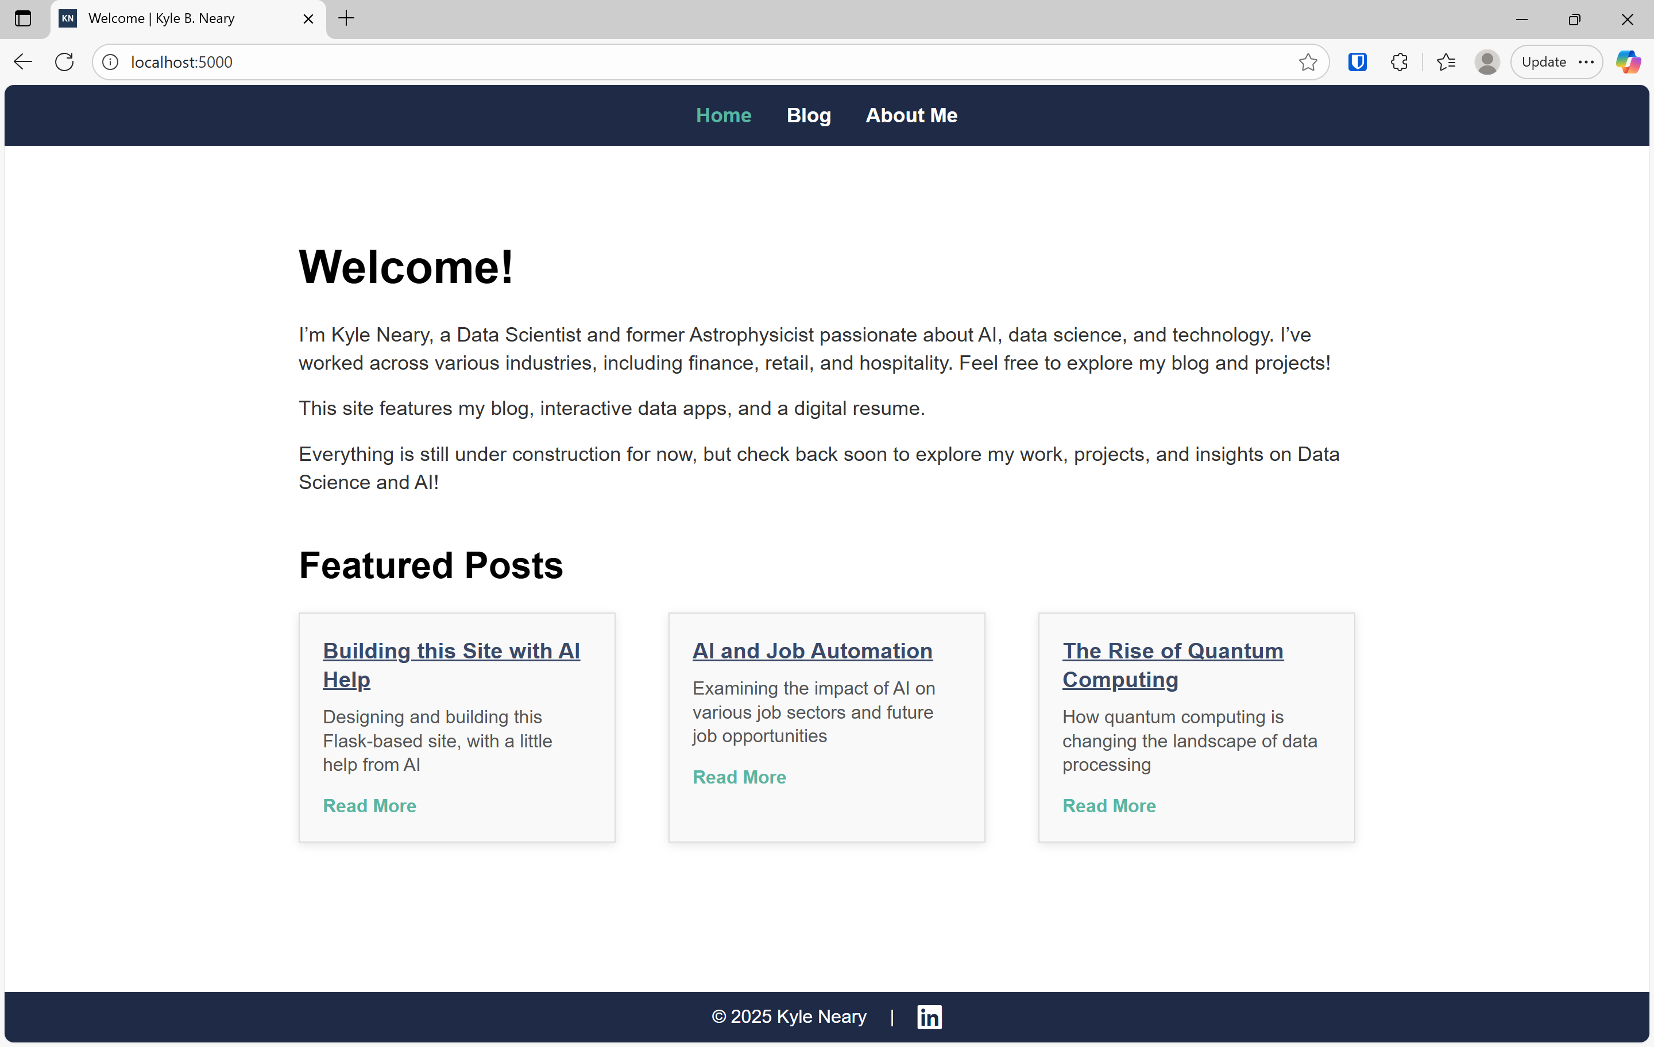Viewport: 1654px width, 1047px height.
Task: Read More on Quantum Computing card
Action: click(x=1108, y=805)
